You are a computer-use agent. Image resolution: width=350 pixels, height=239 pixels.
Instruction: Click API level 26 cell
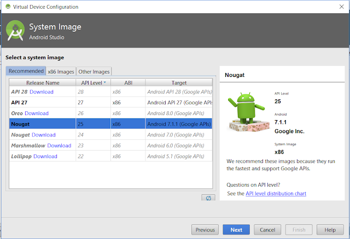[x=94, y=113]
